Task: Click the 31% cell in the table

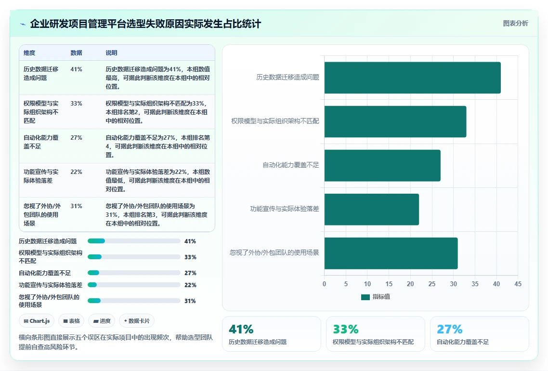Action: (76, 206)
